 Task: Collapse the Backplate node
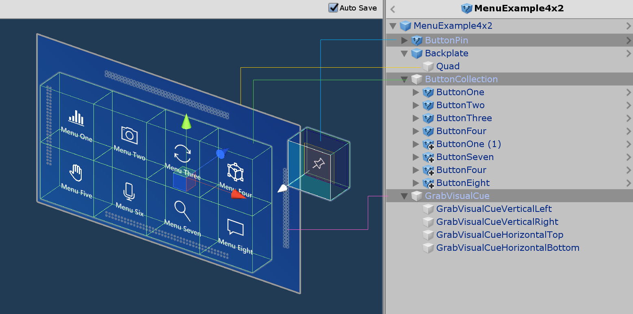pyautogui.click(x=404, y=53)
